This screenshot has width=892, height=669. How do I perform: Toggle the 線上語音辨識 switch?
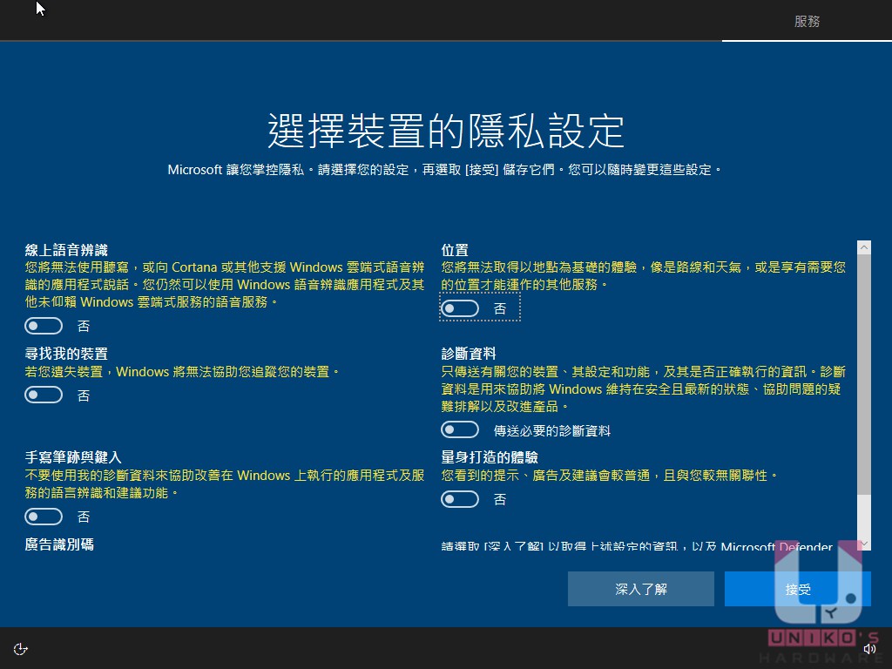pyautogui.click(x=44, y=326)
